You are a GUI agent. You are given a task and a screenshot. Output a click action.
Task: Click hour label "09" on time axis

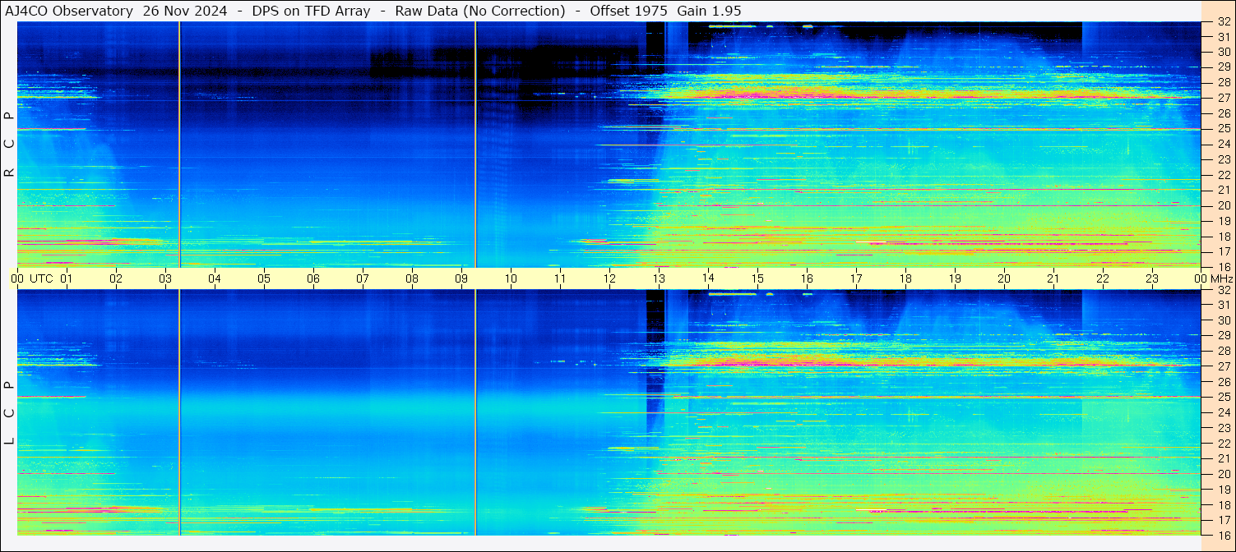[x=461, y=278]
